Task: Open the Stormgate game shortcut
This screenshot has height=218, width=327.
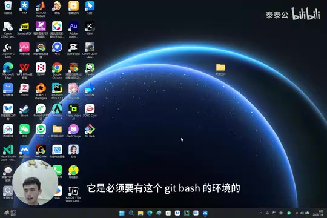Action: pos(41,91)
